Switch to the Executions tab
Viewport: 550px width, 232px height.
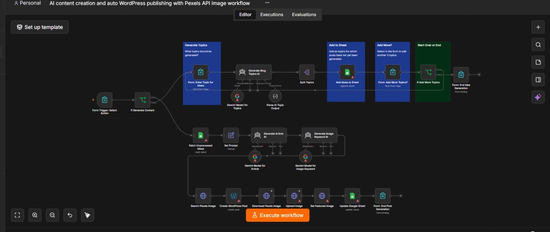click(272, 15)
